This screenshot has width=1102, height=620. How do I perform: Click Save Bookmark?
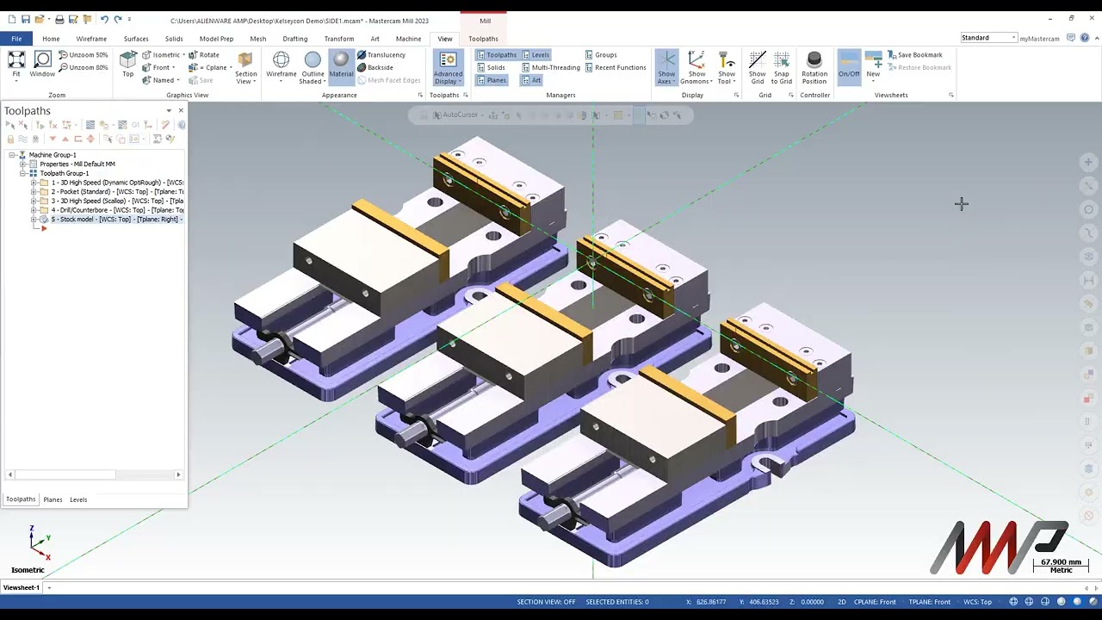914,55
